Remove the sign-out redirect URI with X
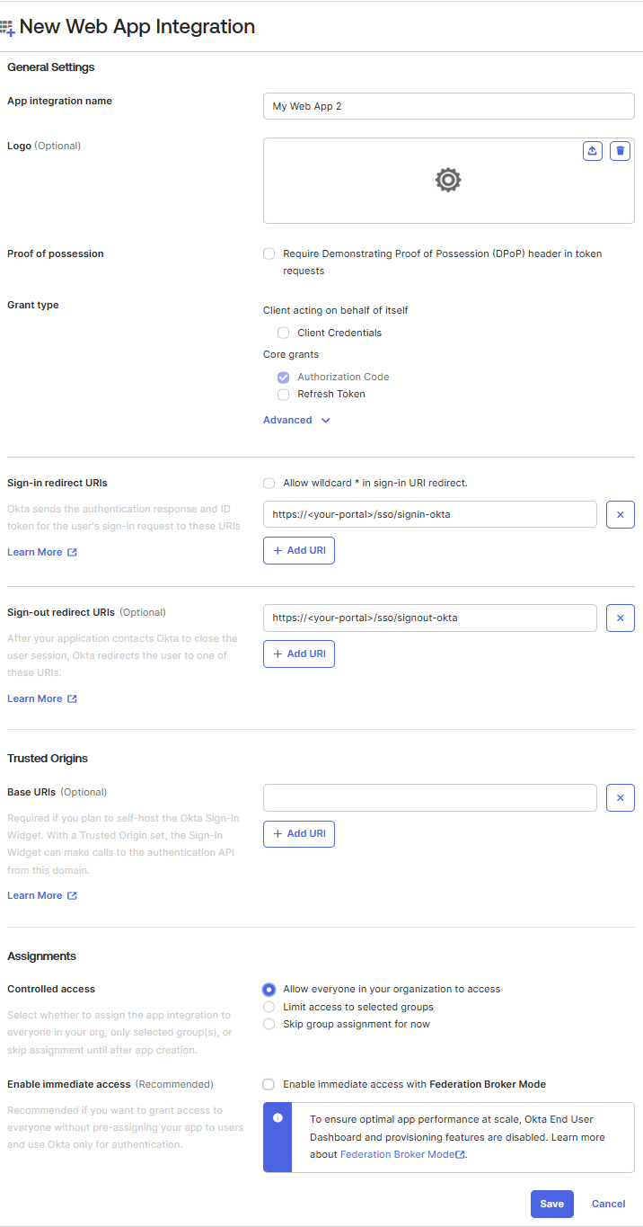Screen dimensions: 643x1227 pyautogui.click(x=620, y=618)
